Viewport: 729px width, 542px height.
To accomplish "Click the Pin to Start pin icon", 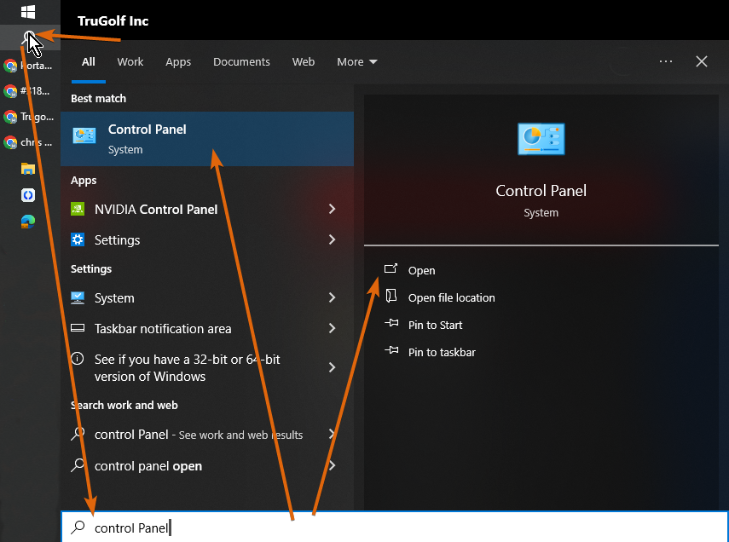I will coord(391,323).
